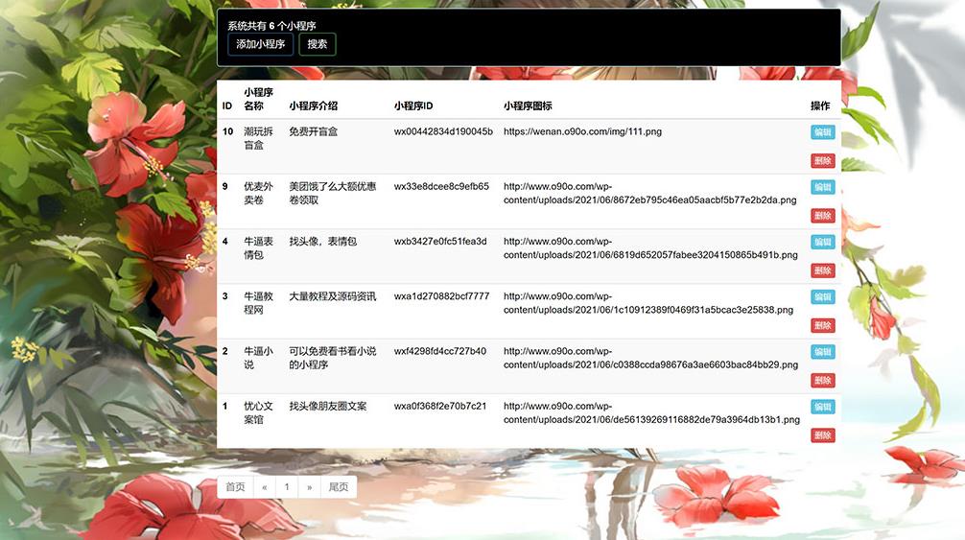The width and height of the screenshot is (965, 540).
Task: Select app ID wxf4298fd4cc727b40
Action: [x=440, y=351]
